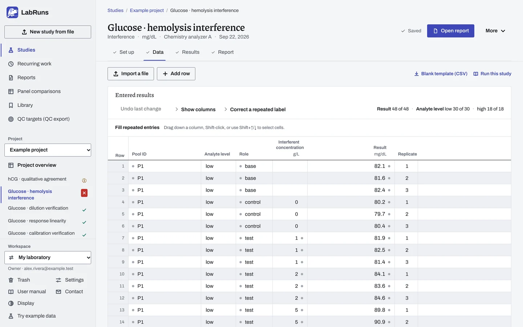Expand the Project dropdown showing Example project

point(48,150)
